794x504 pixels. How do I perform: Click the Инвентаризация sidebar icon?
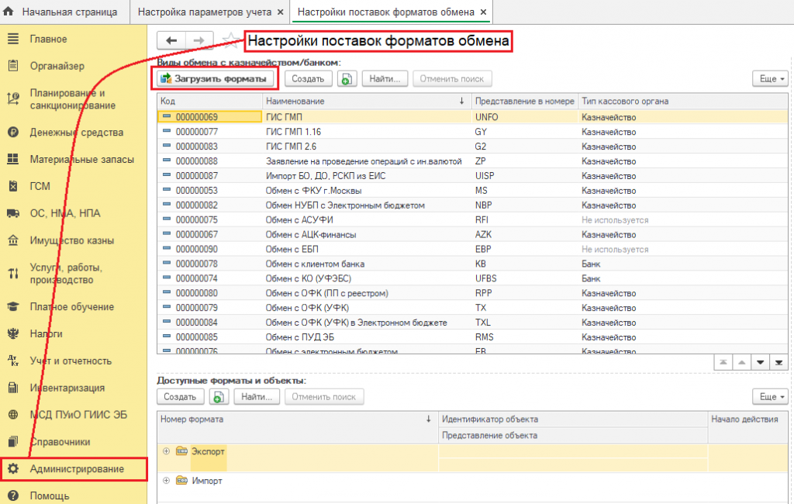[13, 388]
